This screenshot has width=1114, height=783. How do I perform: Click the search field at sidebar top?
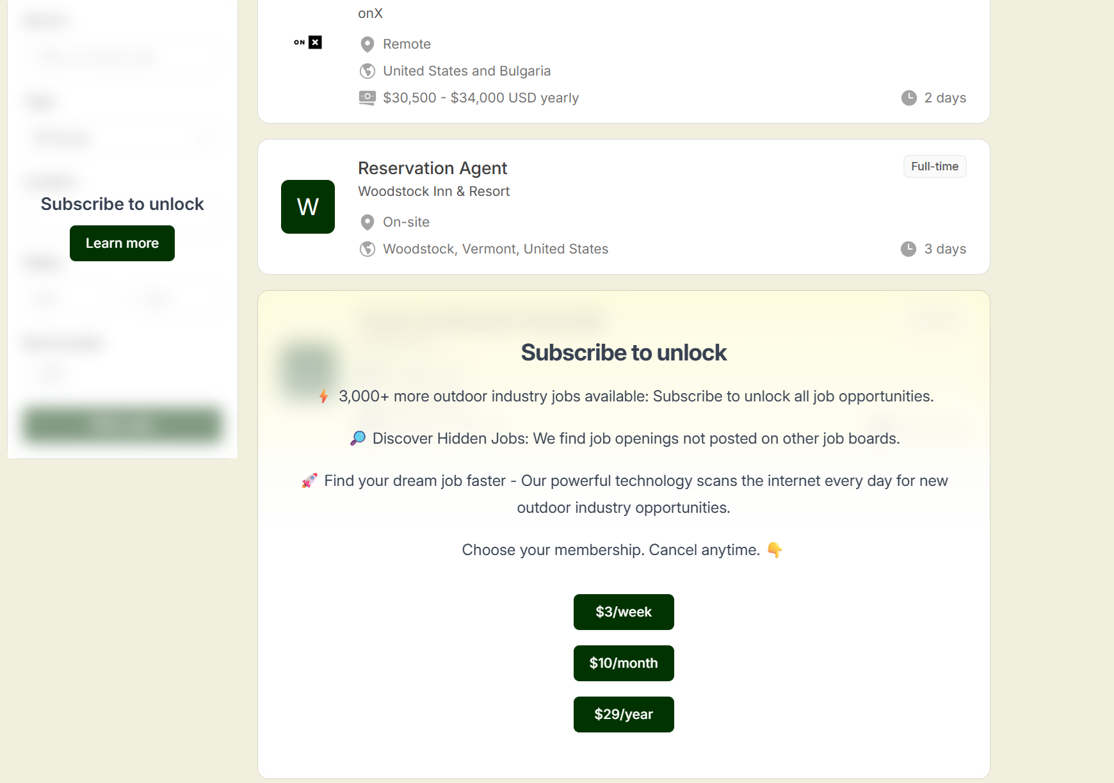122,57
